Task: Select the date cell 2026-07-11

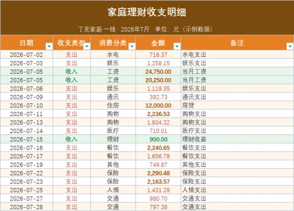Action: [27, 114]
